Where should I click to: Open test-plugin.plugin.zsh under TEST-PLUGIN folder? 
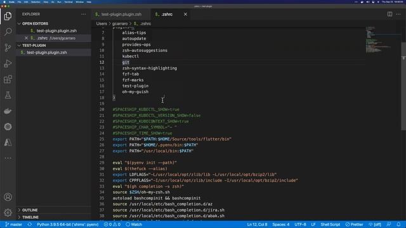46,53
